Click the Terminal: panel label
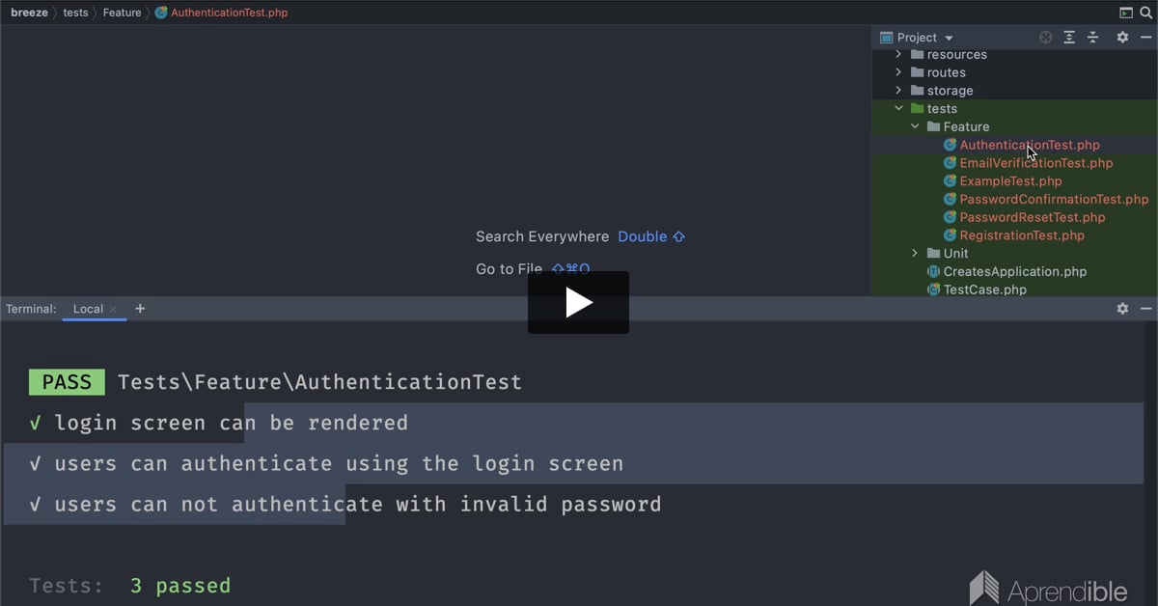The height and width of the screenshot is (606, 1158). click(x=31, y=309)
